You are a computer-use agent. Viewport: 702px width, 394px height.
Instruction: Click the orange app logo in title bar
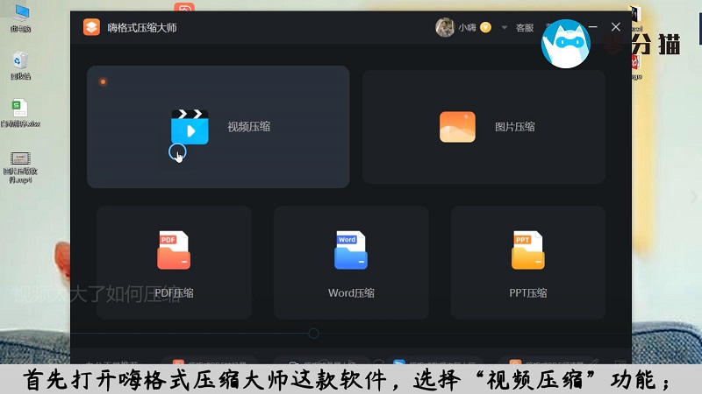tap(92, 27)
